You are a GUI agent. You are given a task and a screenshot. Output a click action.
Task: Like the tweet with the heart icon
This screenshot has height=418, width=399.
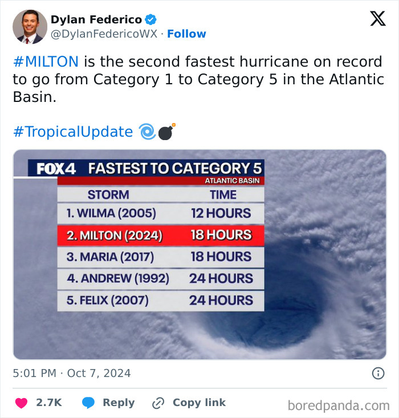[21, 403]
